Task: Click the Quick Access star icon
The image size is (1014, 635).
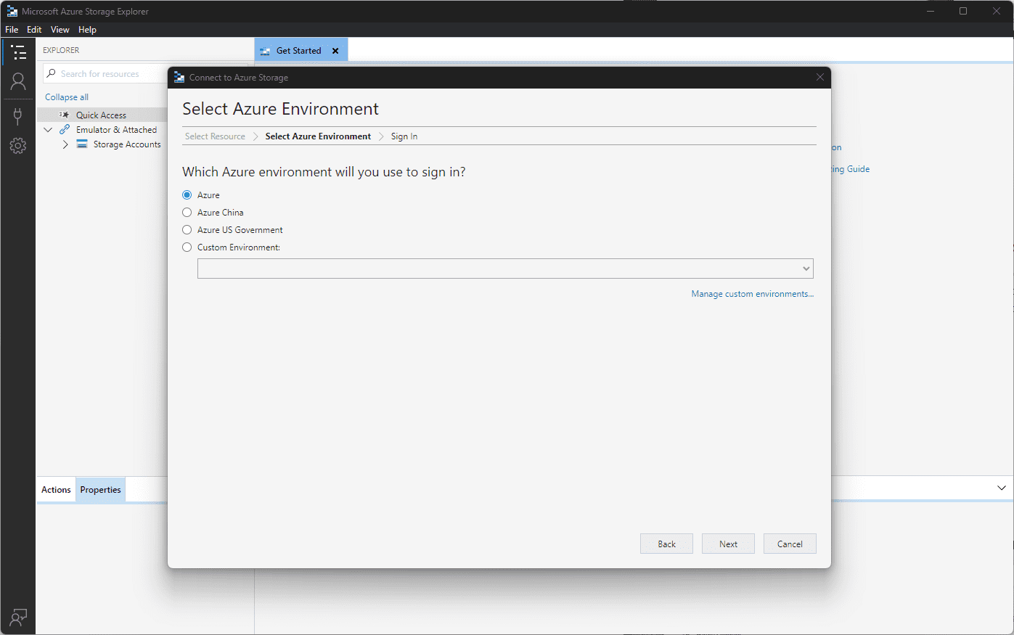Action: tap(65, 115)
